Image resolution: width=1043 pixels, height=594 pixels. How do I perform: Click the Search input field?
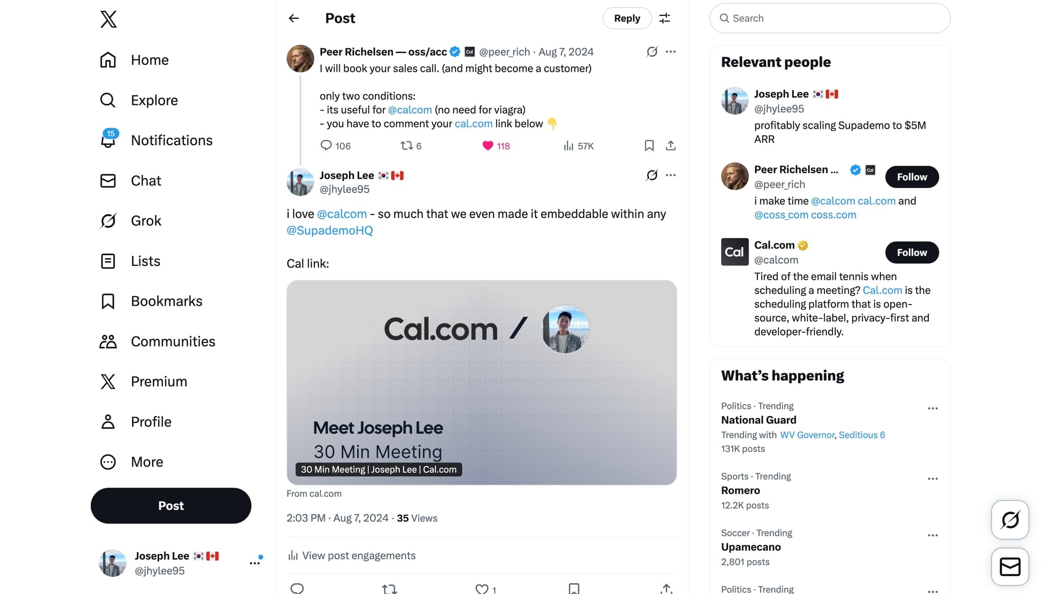(829, 18)
